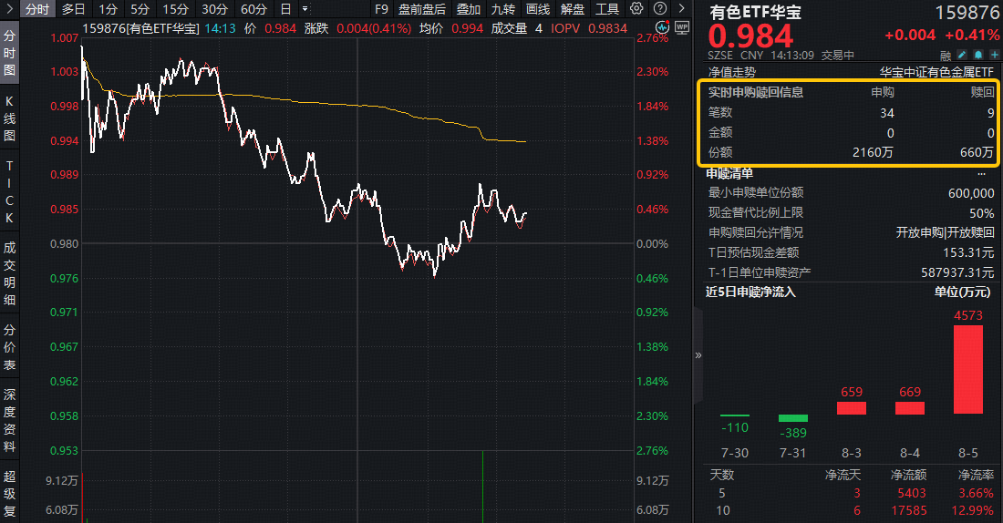1003x523 pixels.
Task: Open TICK in the left sidebar
Action: 9,192
